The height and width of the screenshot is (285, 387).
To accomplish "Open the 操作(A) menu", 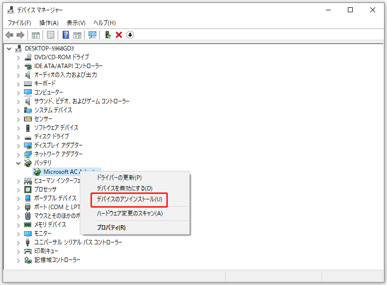I will [x=48, y=23].
